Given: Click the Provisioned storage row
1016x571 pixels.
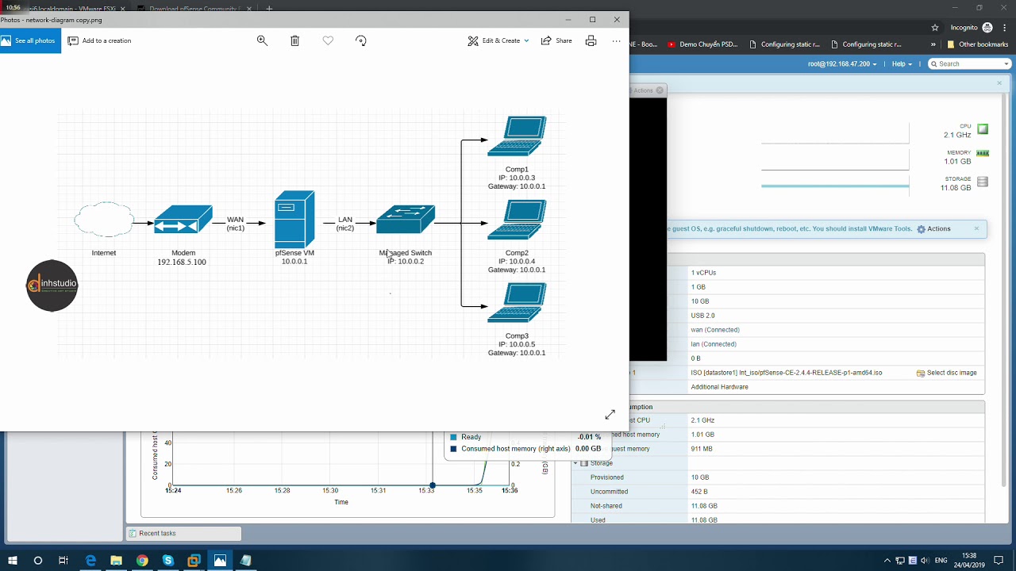Looking at the screenshot, I should tap(778, 477).
